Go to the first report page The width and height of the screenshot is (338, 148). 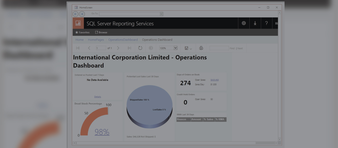(78, 48)
